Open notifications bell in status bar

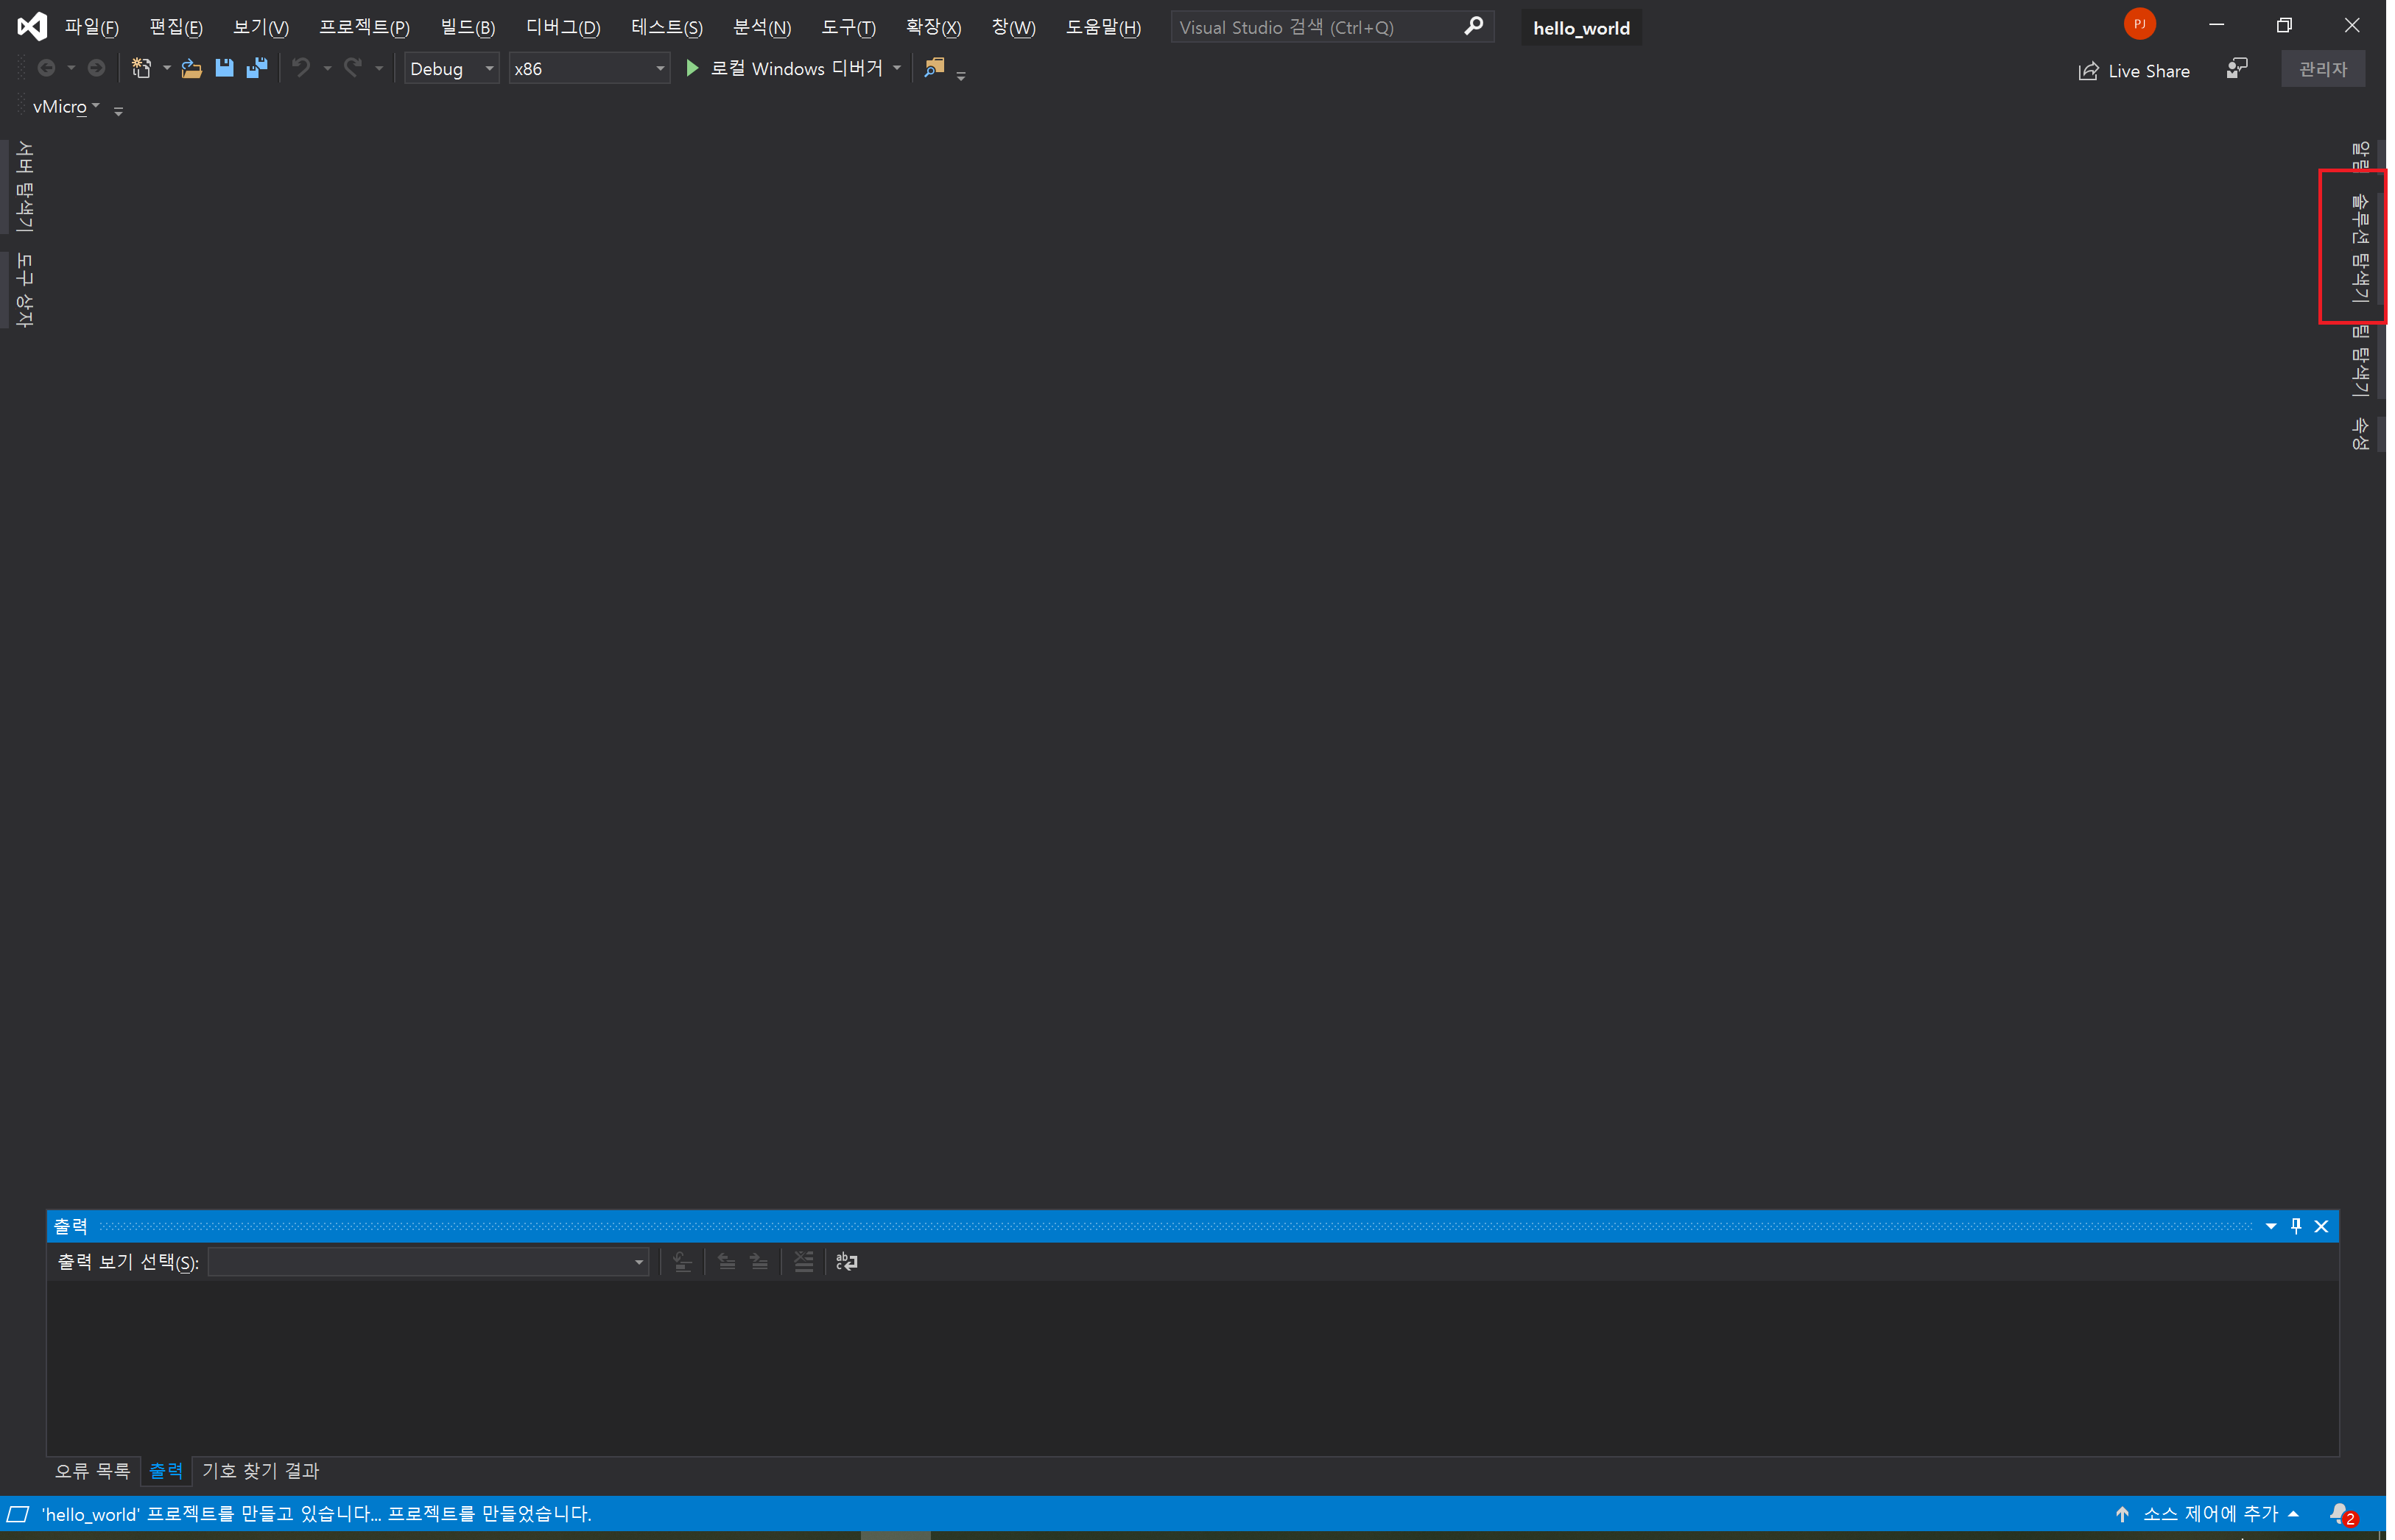[x=2340, y=1513]
